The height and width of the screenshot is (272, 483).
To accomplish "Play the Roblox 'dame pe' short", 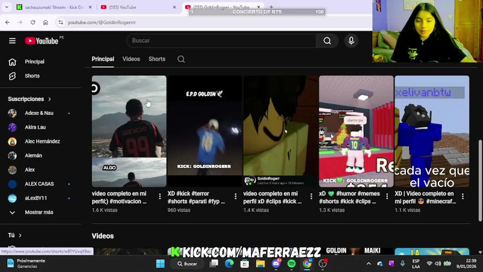I will tap(356, 131).
